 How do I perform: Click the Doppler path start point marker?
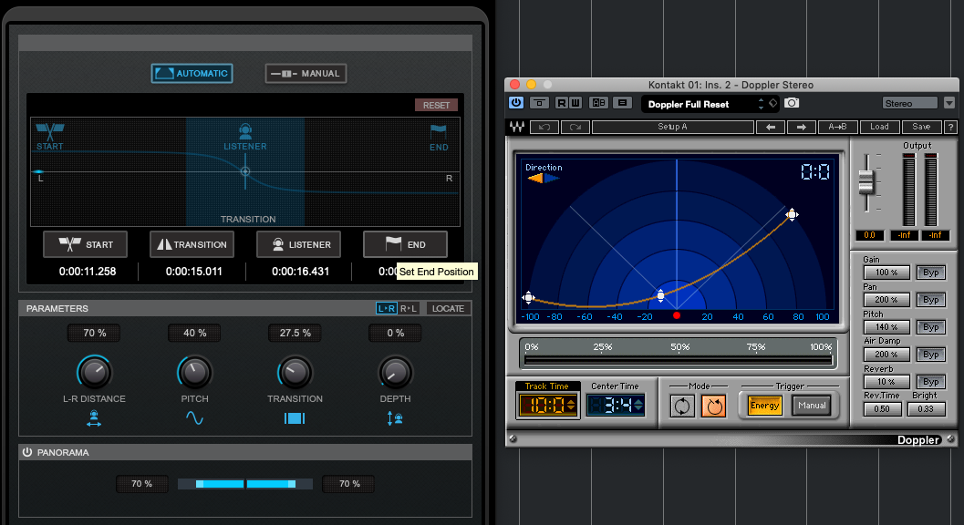[x=528, y=297]
